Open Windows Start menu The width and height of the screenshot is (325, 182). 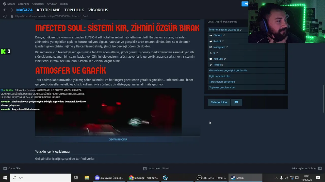click(5, 178)
